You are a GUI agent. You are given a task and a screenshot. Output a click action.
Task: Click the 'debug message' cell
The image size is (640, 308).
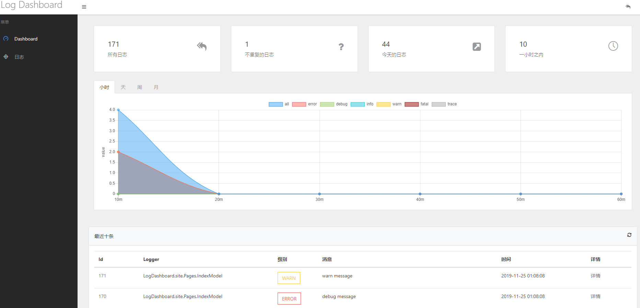tap(339, 296)
